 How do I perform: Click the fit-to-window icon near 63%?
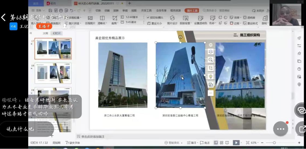(248, 143)
